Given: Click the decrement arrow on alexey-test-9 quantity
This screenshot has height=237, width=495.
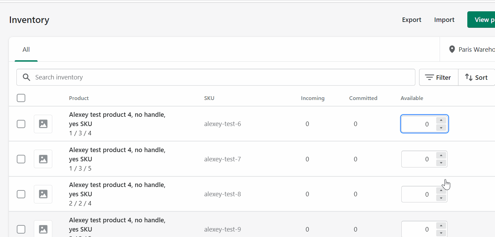Looking at the screenshot, I should coord(441,233).
